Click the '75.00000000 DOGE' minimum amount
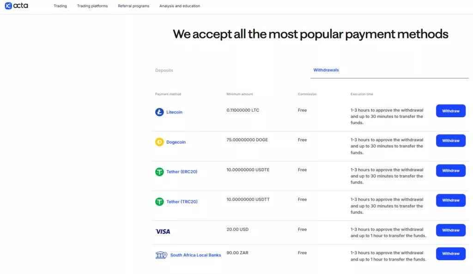The width and height of the screenshot is (473, 274). (x=247, y=140)
